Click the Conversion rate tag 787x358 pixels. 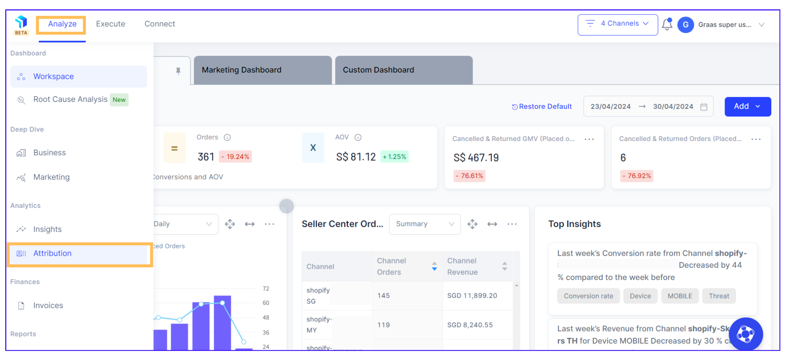[x=588, y=296]
